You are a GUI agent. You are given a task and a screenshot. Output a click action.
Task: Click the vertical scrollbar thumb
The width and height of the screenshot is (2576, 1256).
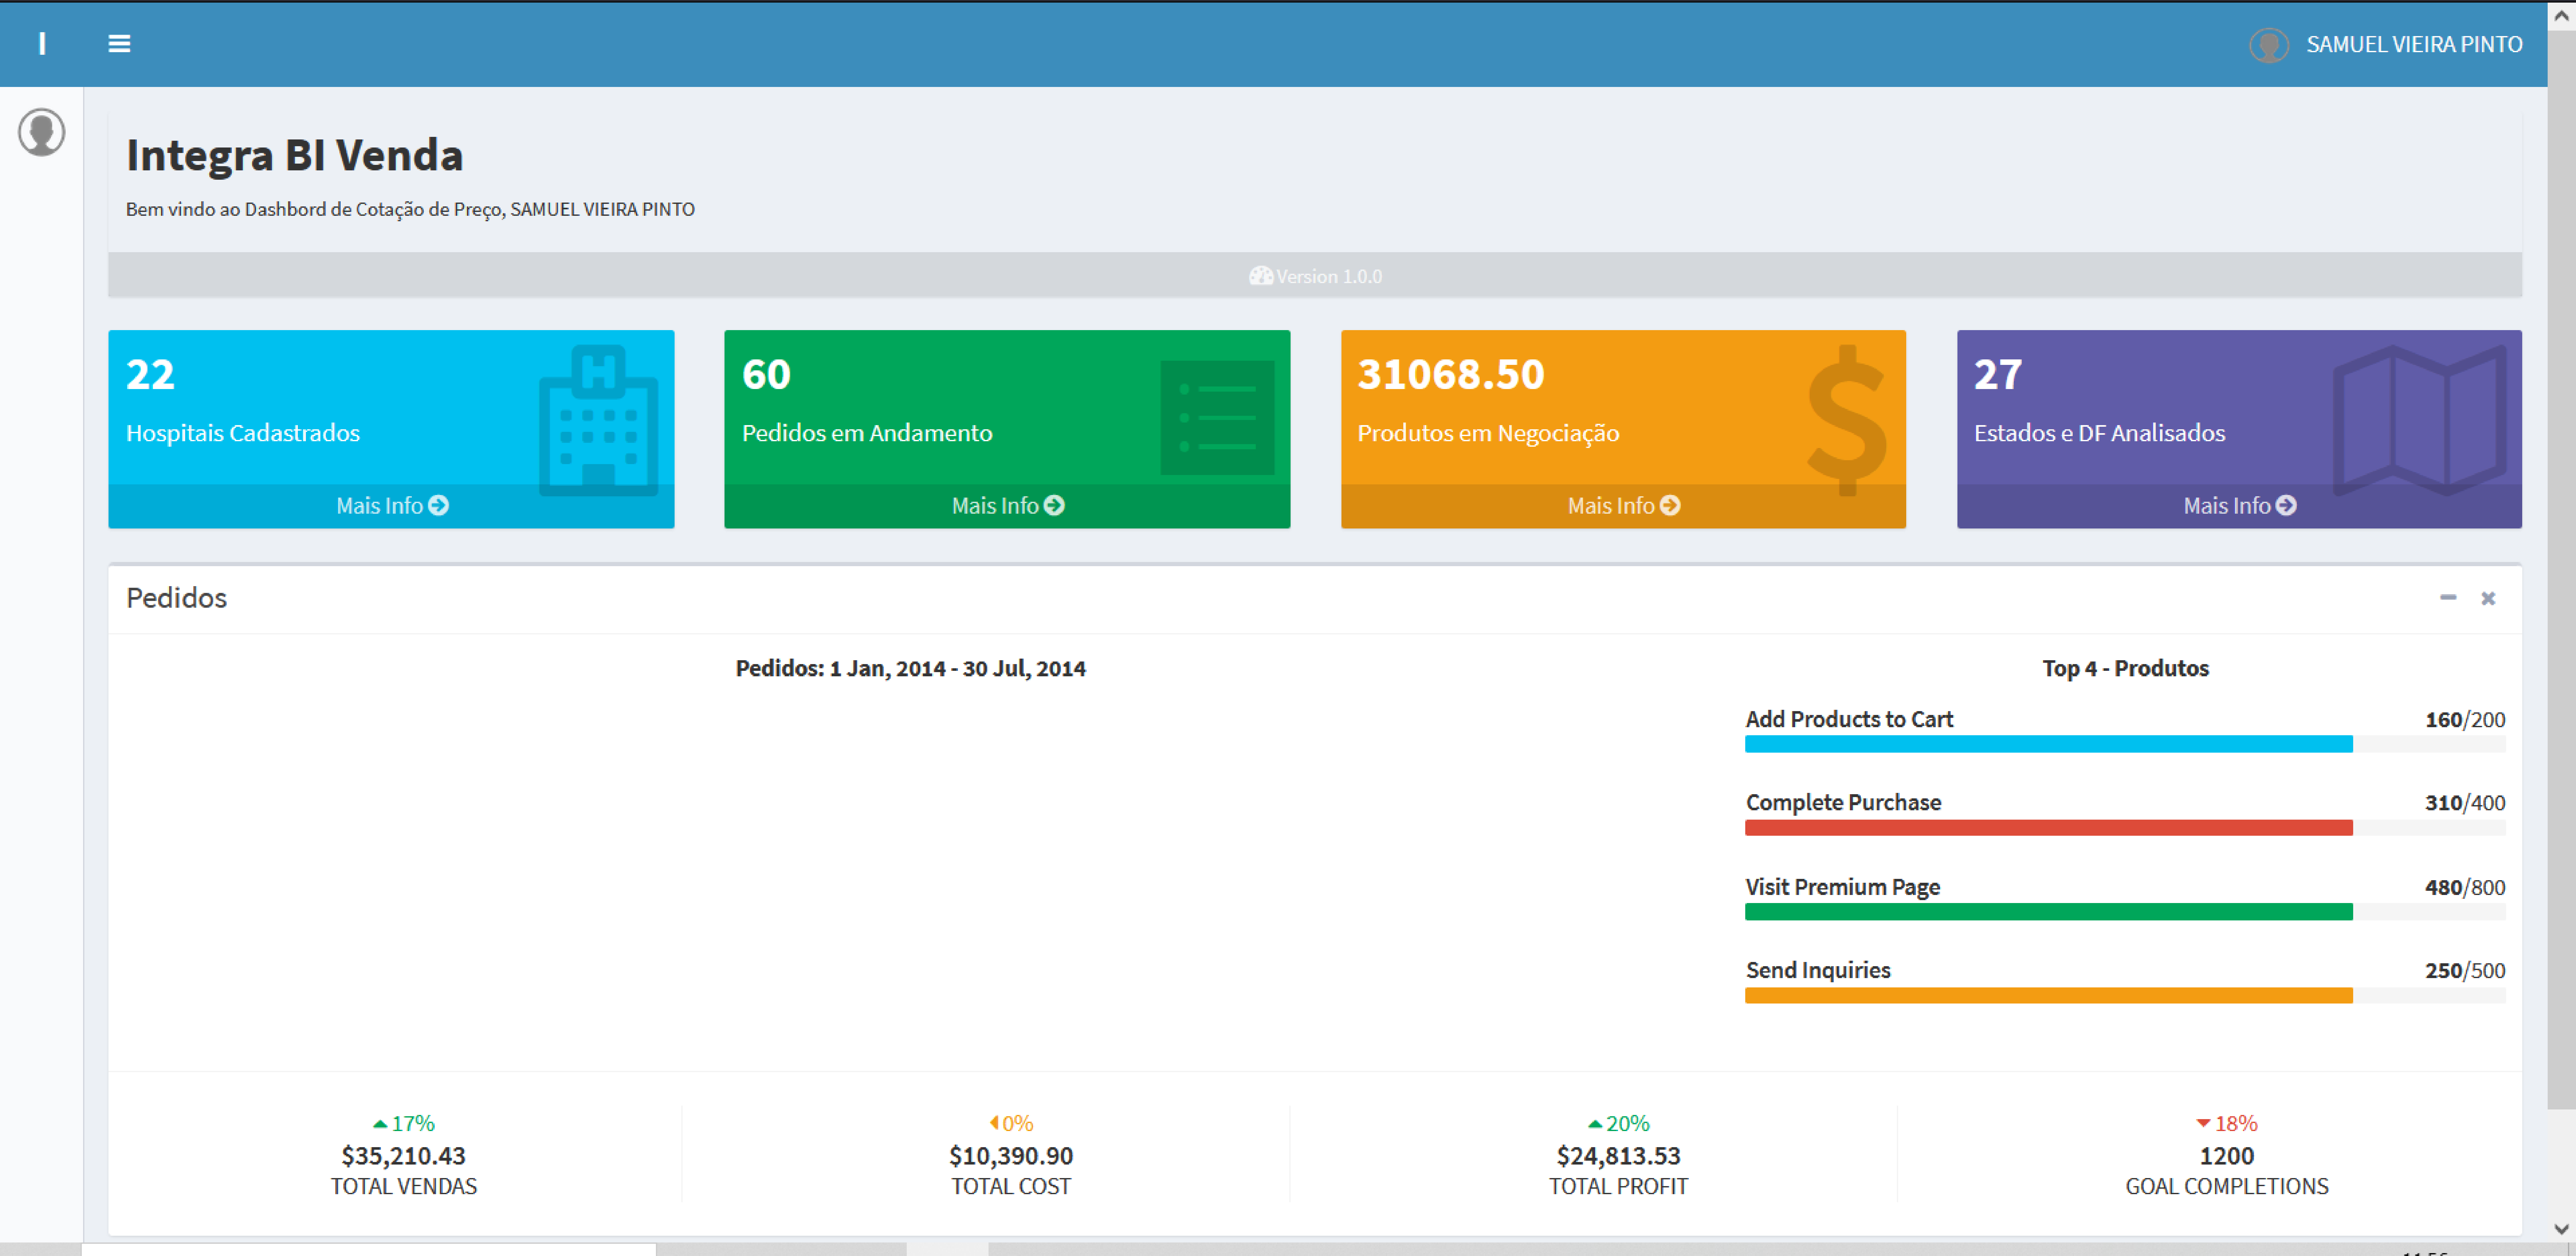[2561, 570]
